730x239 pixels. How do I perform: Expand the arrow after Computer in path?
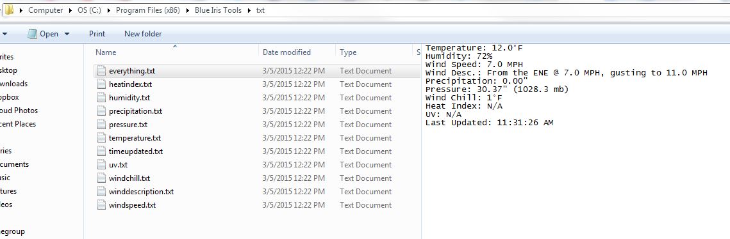point(71,10)
